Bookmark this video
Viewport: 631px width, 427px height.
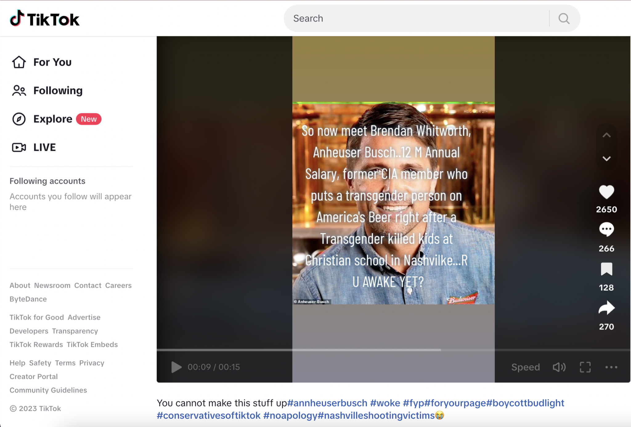point(606,269)
